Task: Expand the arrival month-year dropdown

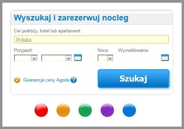Action: point(56,58)
